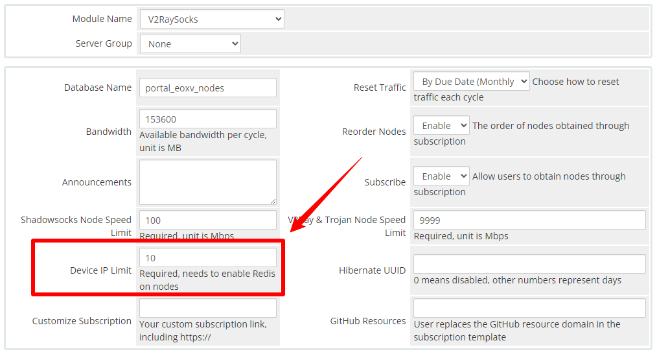Click the Customize Subscription label

click(82, 321)
